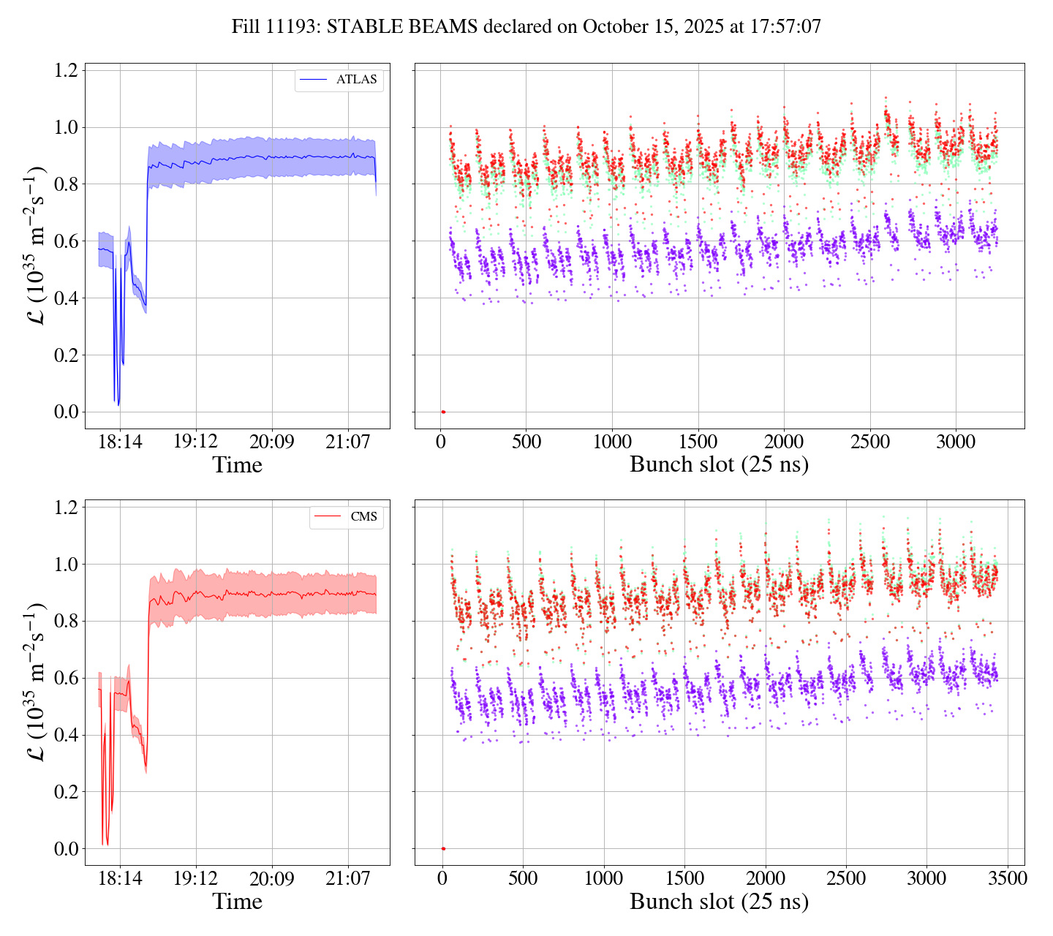
Task: Click the red zero-luminosity point in the upper scatter plot
Action: tap(442, 412)
